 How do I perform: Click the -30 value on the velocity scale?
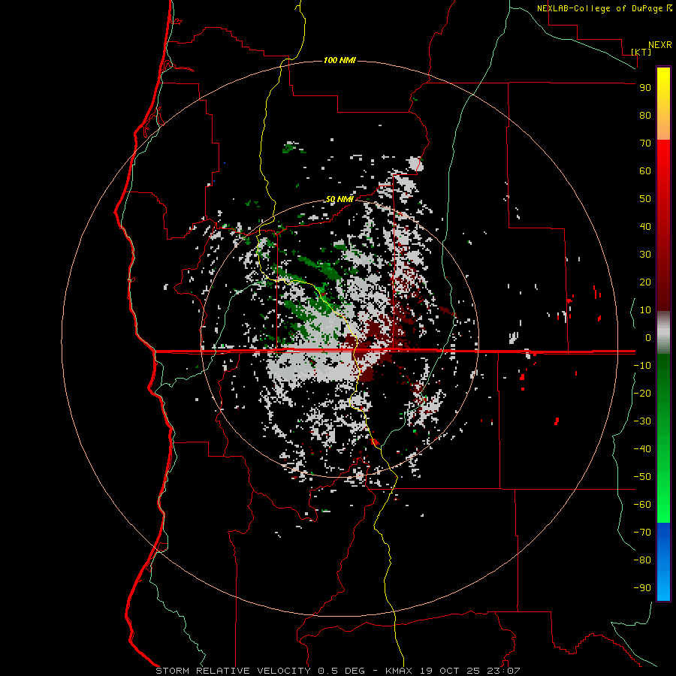pos(642,421)
